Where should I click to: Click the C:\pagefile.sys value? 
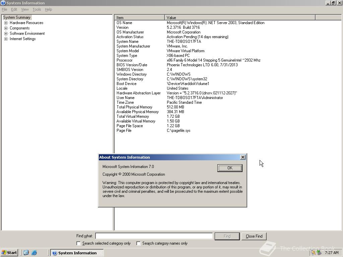[x=179, y=131]
